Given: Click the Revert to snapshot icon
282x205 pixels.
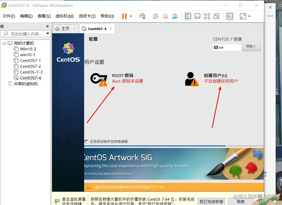Looking at the screenshot, I should 165,16.
